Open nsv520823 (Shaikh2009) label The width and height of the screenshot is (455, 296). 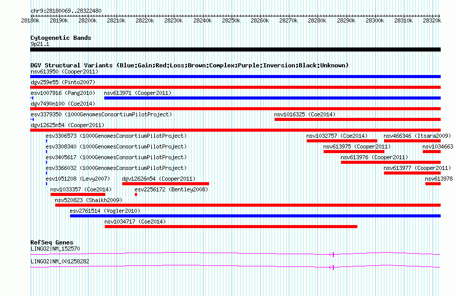point(88,200)
